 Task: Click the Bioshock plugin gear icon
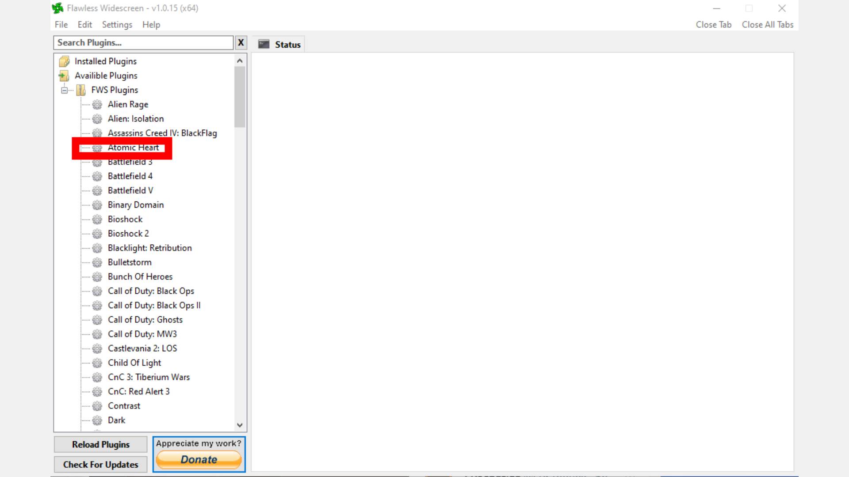[96, 219]
